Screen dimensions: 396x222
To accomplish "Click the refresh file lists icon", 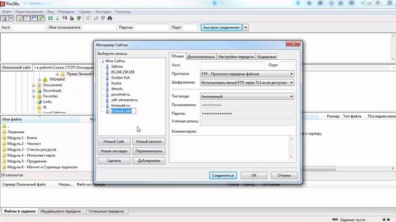I will (51, 18).
